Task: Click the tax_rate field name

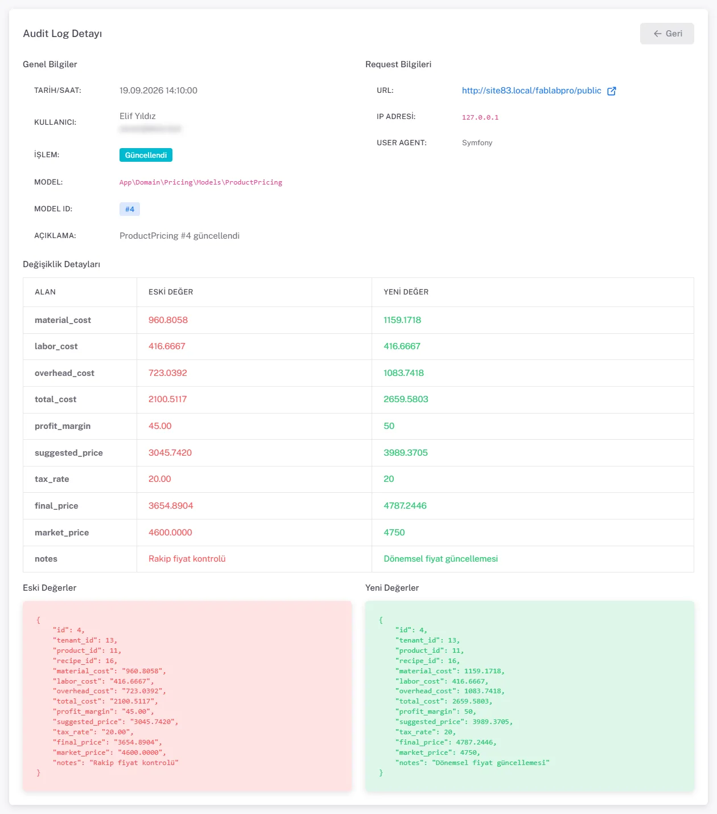Action: pos(52,479)
